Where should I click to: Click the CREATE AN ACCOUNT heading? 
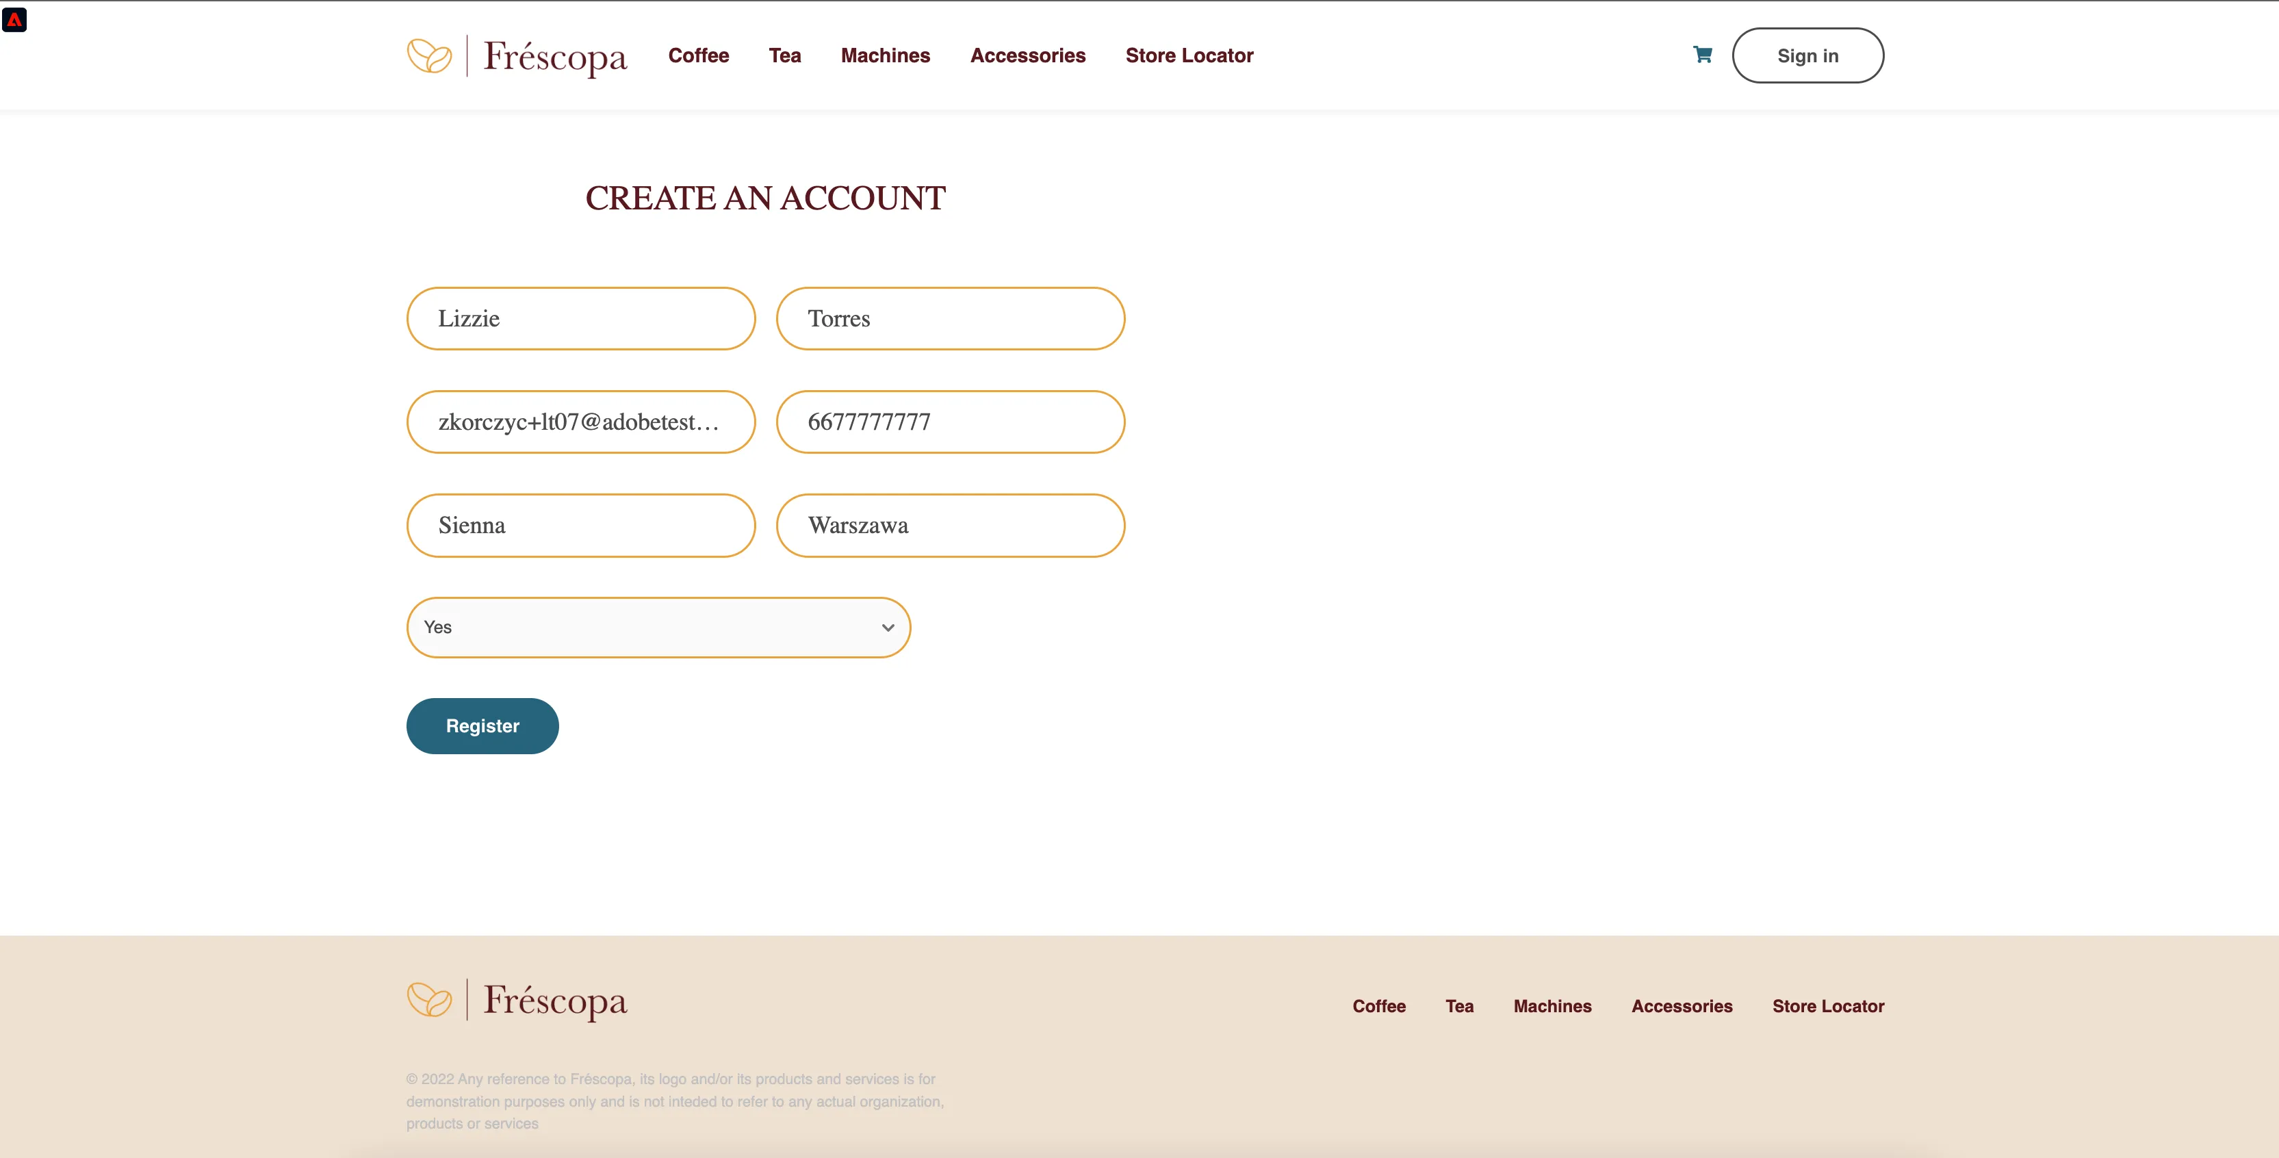pyautogui.click(x=765, y=198)
